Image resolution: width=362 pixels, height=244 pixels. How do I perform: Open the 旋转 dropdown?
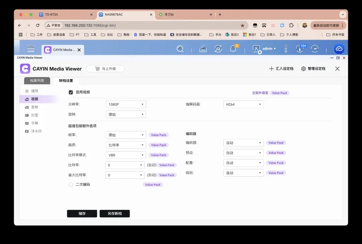coord(126,115)
